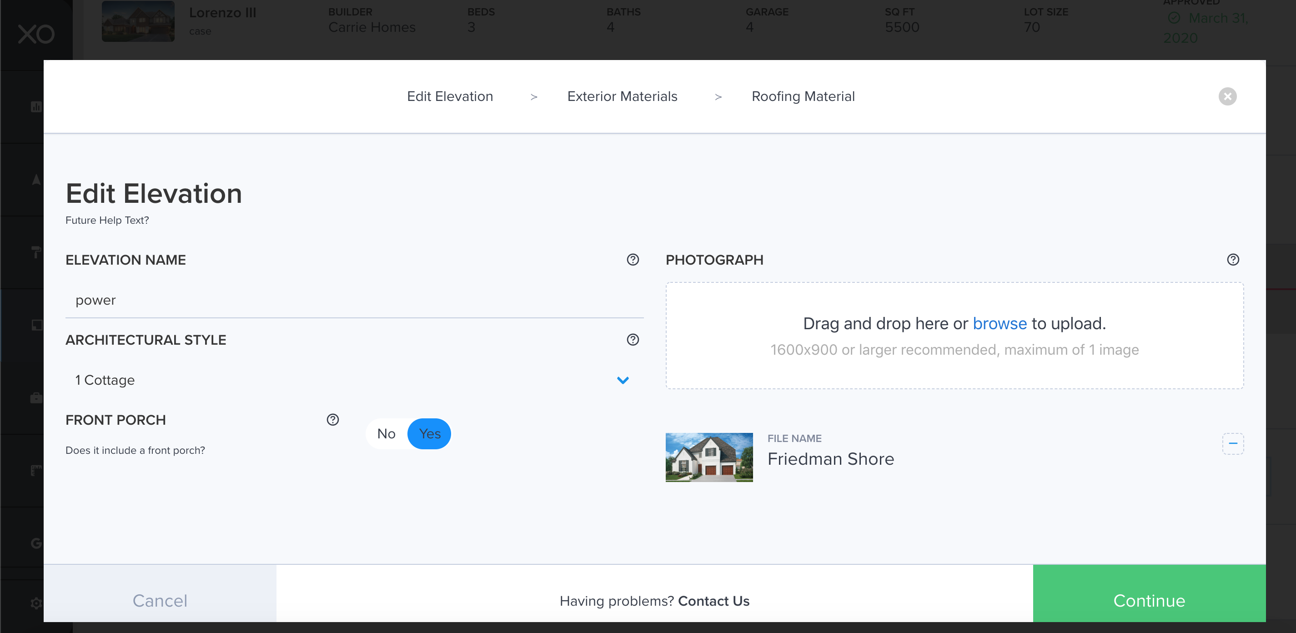Remove the Friedman Shore file with minus icon
The width and height of the screenshot is (1296, 633).
pos(1233,443)
